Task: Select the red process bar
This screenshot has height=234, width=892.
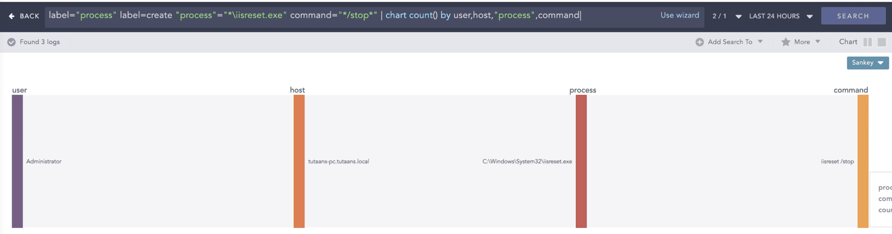Action: click(581, 161)
